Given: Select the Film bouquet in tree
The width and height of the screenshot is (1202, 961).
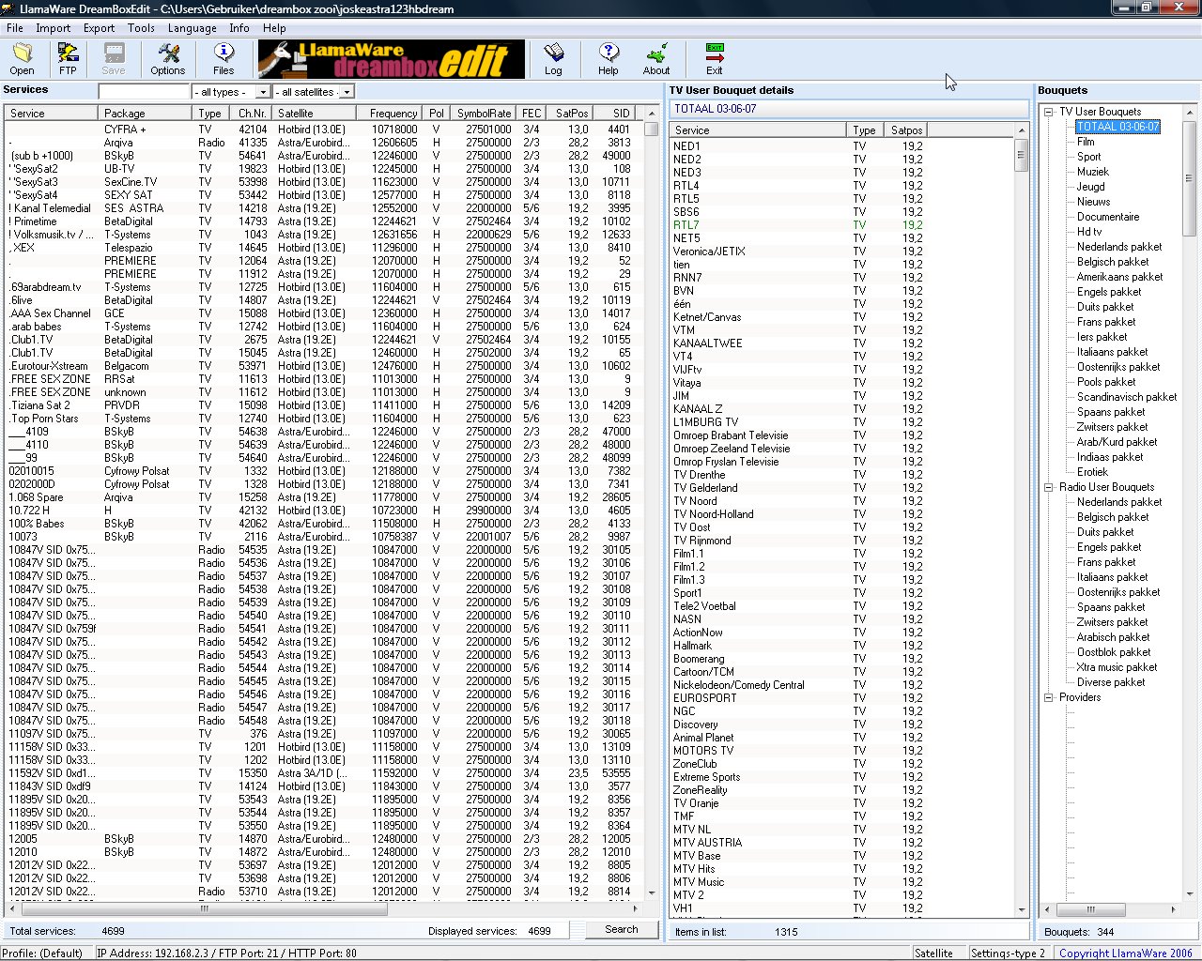Looking at the screenshot, I should (1086, 142).
